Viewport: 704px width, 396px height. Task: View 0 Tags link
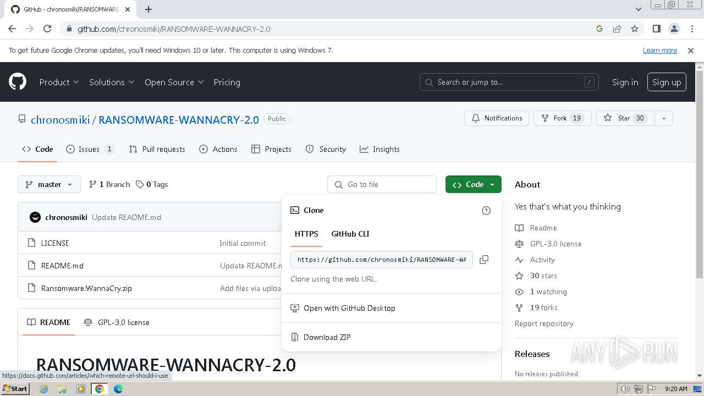point(152,184)
